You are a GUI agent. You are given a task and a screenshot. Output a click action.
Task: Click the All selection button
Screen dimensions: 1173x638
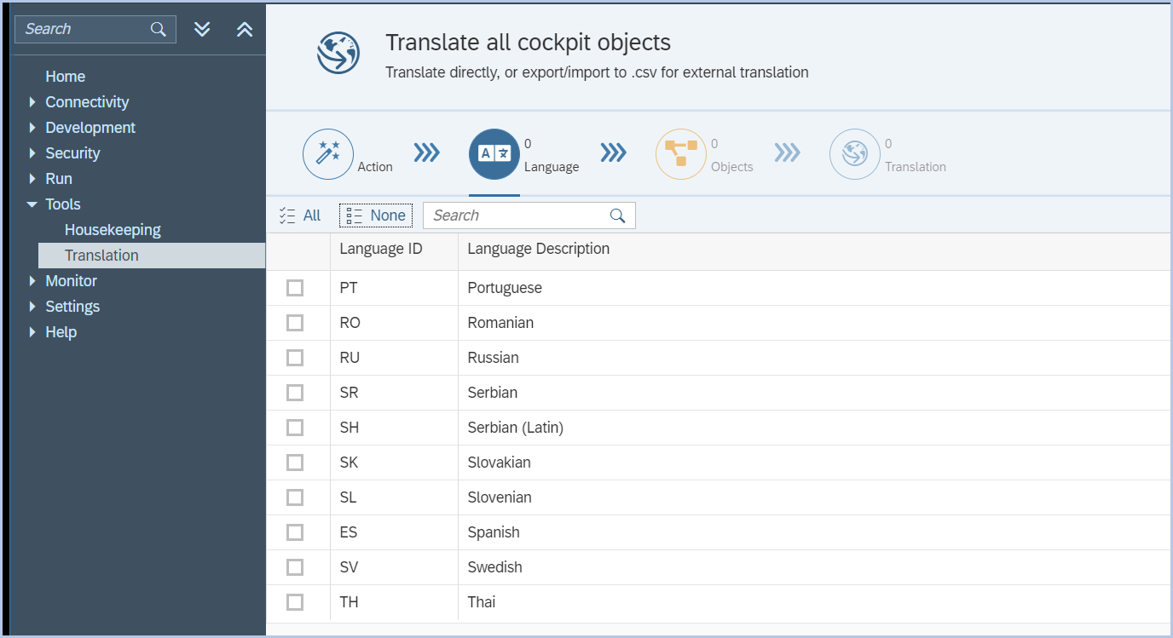click(300, 215)
